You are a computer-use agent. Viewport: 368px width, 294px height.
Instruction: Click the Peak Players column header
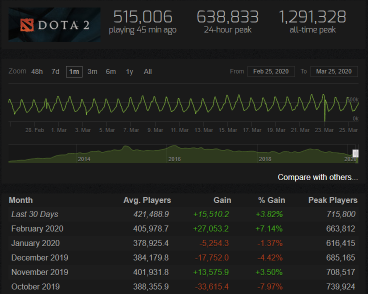pos(333,200)
